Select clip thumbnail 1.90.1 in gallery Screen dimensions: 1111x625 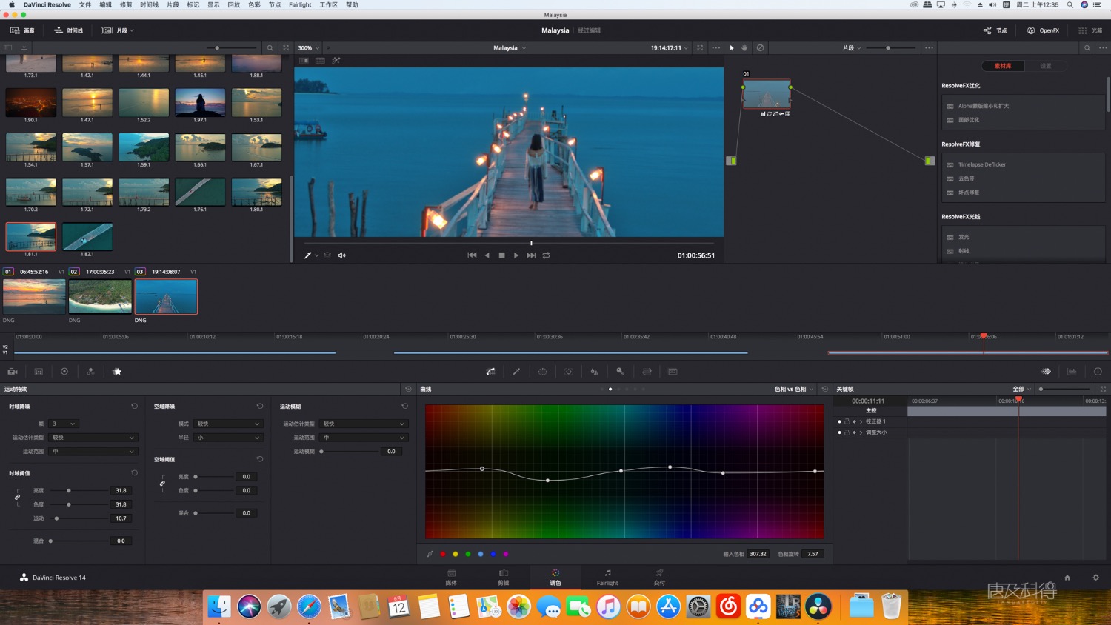pyautogui.click(x=30, y=102)
